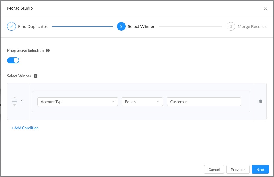Select the Merge Records step label
This screenshot has height=177, width=274.
pos(252,26)
